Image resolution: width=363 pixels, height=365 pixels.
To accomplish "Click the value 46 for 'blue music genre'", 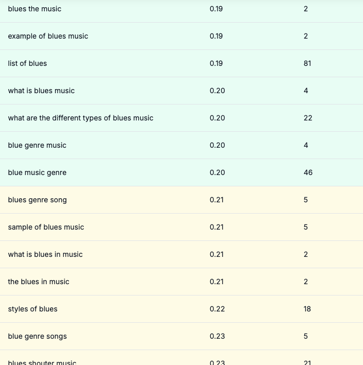I will click(x=308, y=172).
